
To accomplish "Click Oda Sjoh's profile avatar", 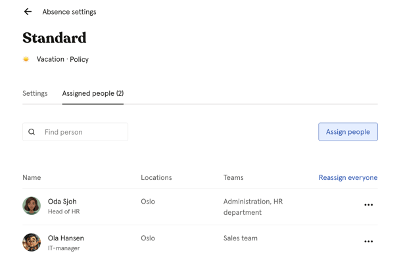I will click(32, 206).
